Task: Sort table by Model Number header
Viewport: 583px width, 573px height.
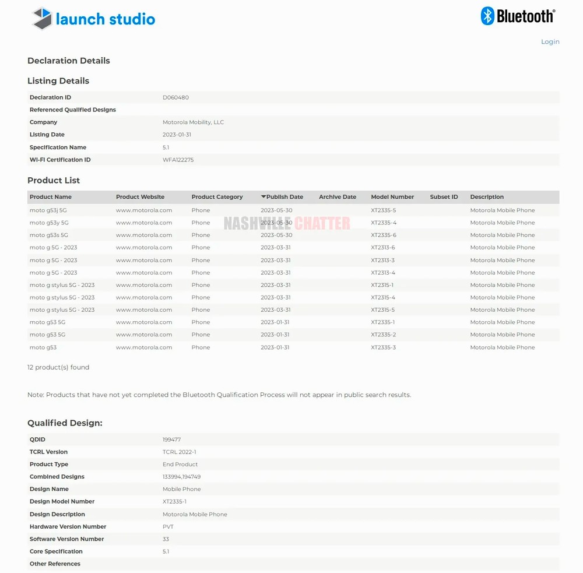Action: pos(392,197)
